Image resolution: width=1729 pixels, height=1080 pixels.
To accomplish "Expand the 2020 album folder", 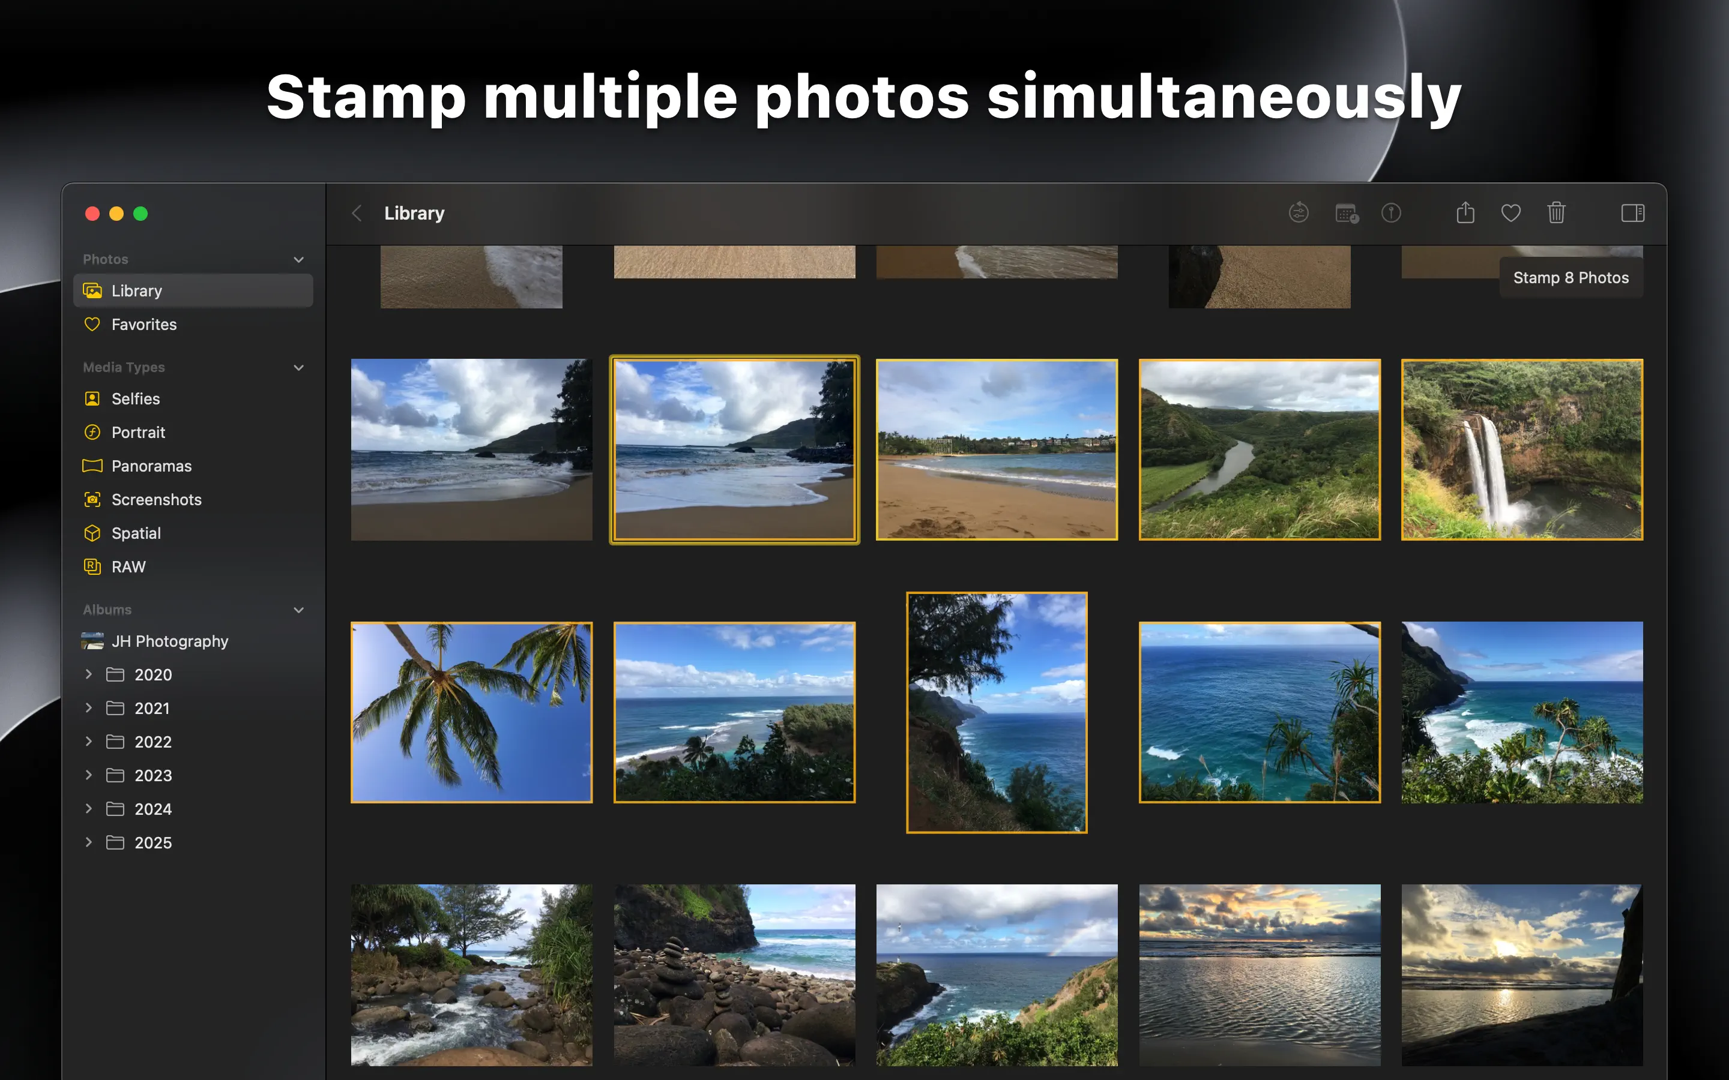I will coord(89,674).
